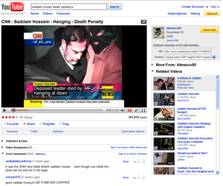Open comment Options dropdown

click(x=40, y=154)
